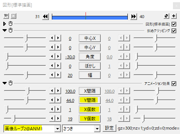Increase left 幅 value with right arrow
Viewport: 180px width, 134px height.
(58, 75)
